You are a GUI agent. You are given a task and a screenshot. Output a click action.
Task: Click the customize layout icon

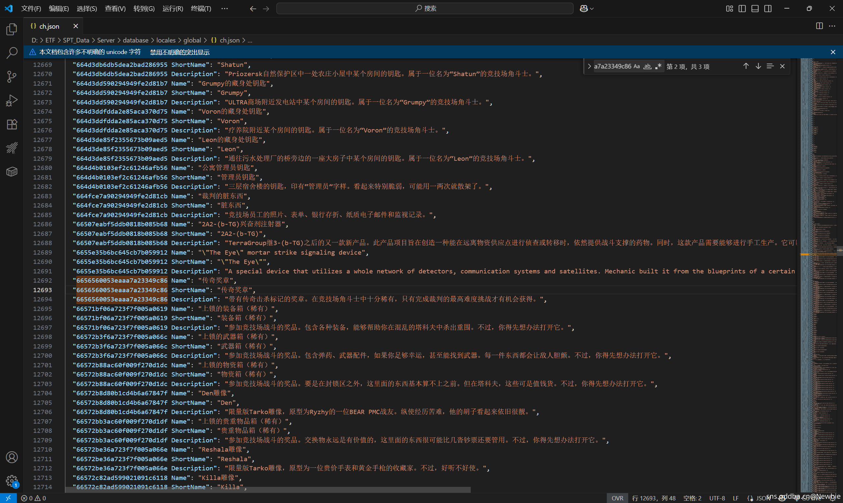point(729,9)
